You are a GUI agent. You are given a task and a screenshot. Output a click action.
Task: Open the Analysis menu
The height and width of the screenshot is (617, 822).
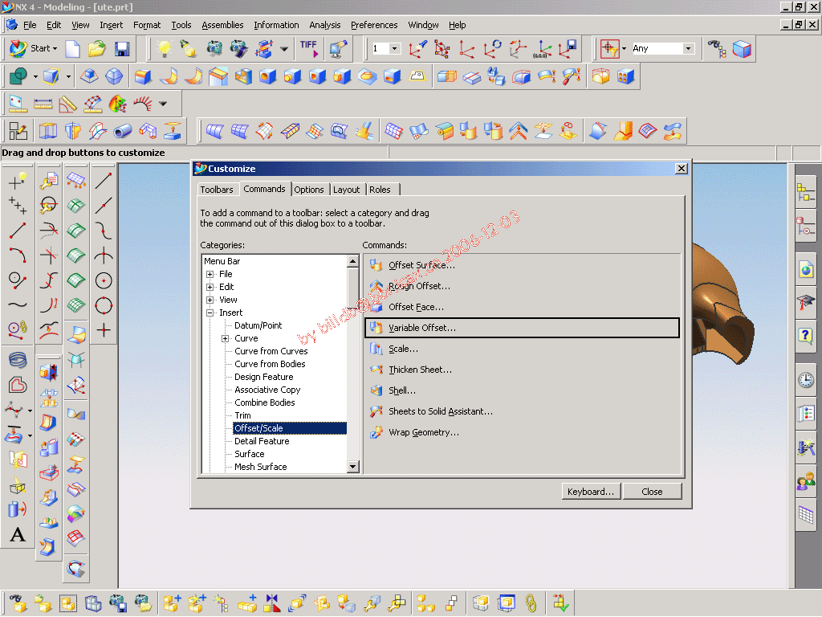[x=324, y=25]
